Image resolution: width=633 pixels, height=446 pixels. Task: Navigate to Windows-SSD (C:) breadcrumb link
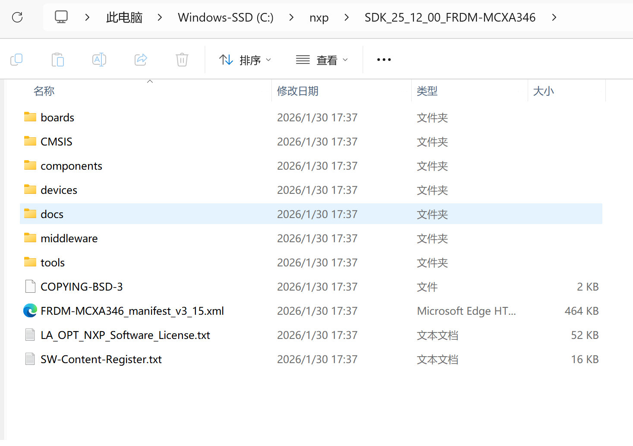tap(225, 17)
